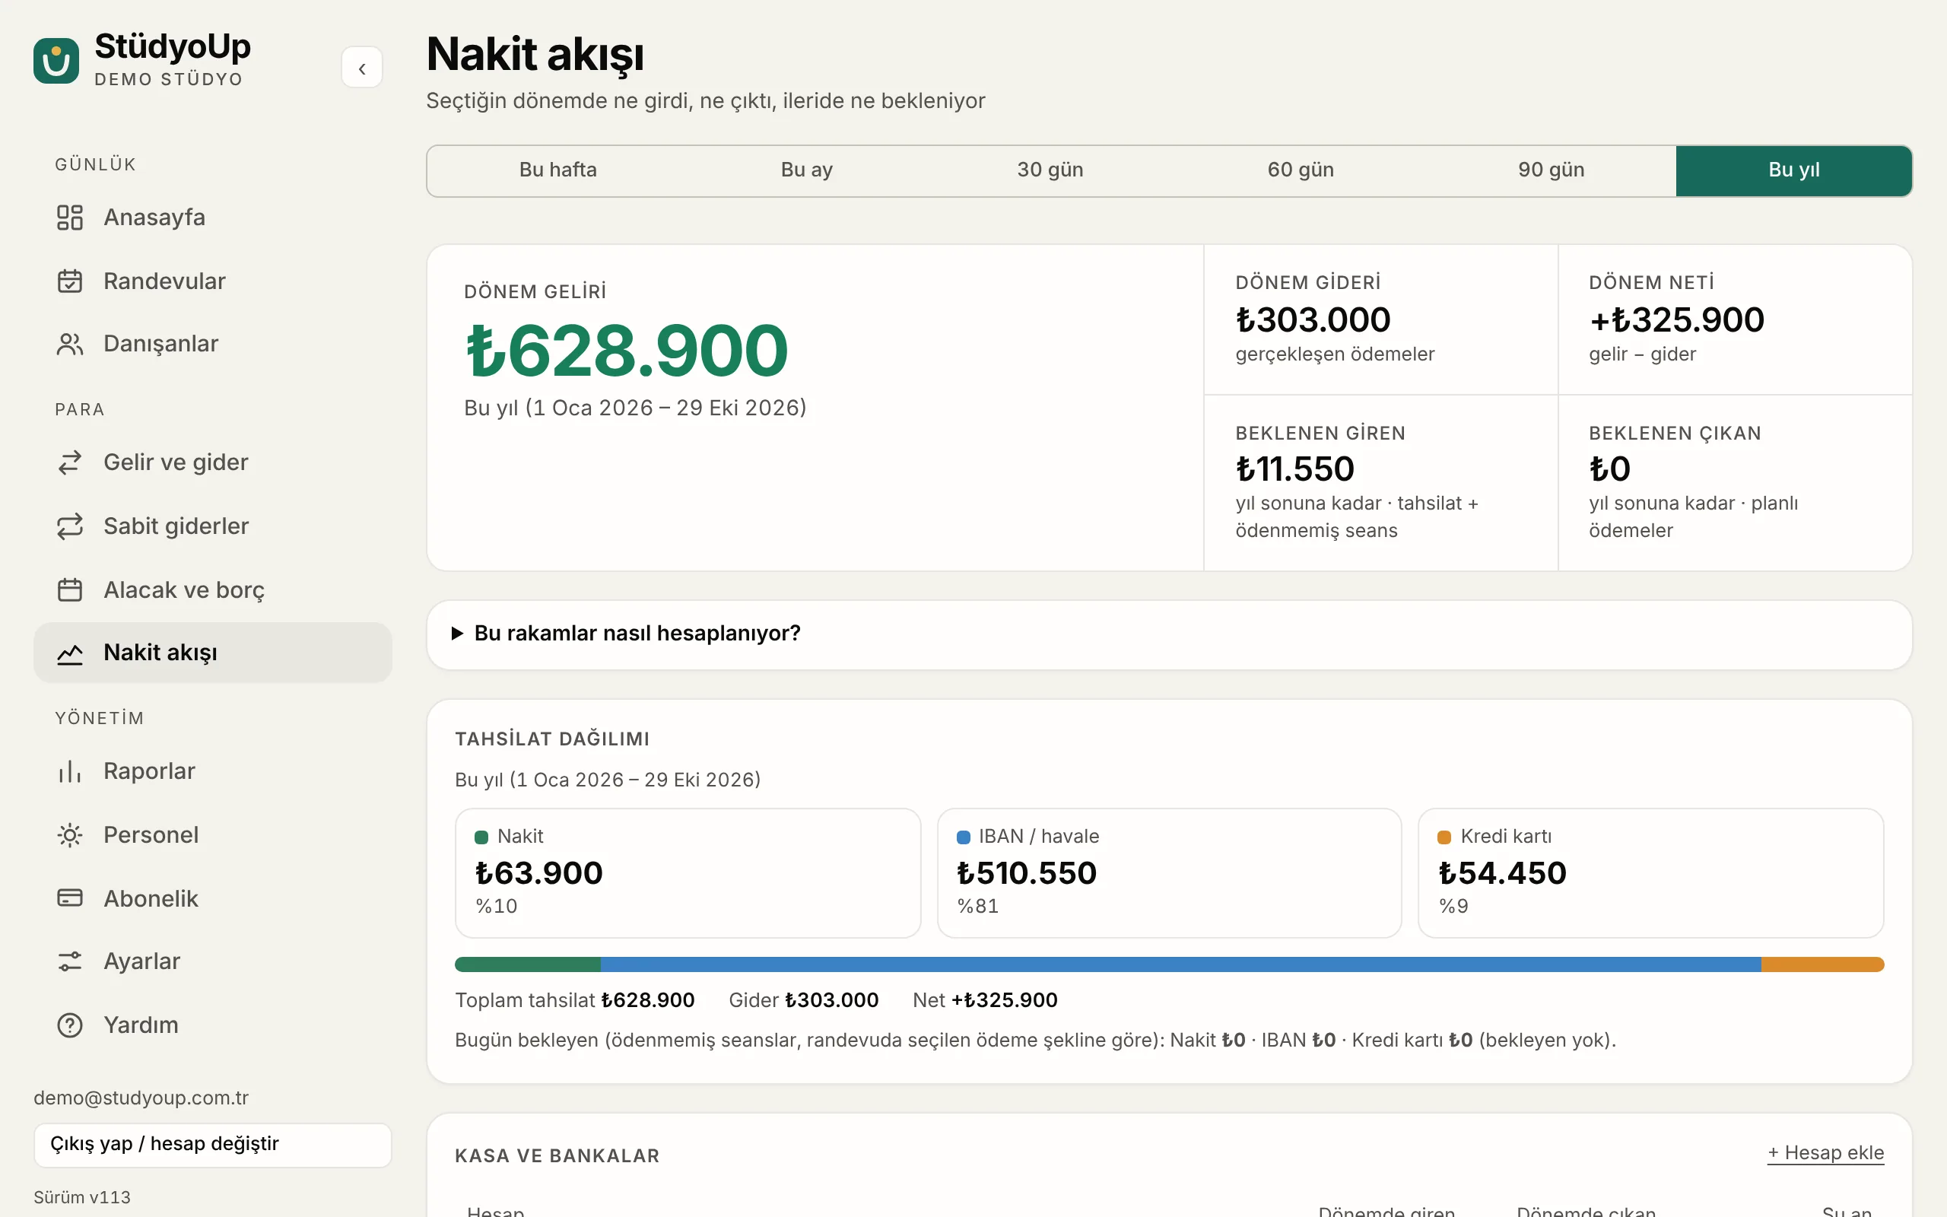Screen dimensions: 1947x1217
Task: Click the Yardım question mark icon
Action: point(70,1025)
